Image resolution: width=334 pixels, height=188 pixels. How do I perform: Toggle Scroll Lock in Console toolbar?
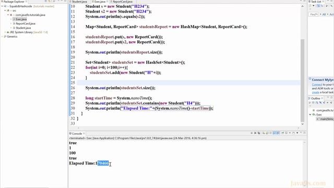[x=267, y=133]
